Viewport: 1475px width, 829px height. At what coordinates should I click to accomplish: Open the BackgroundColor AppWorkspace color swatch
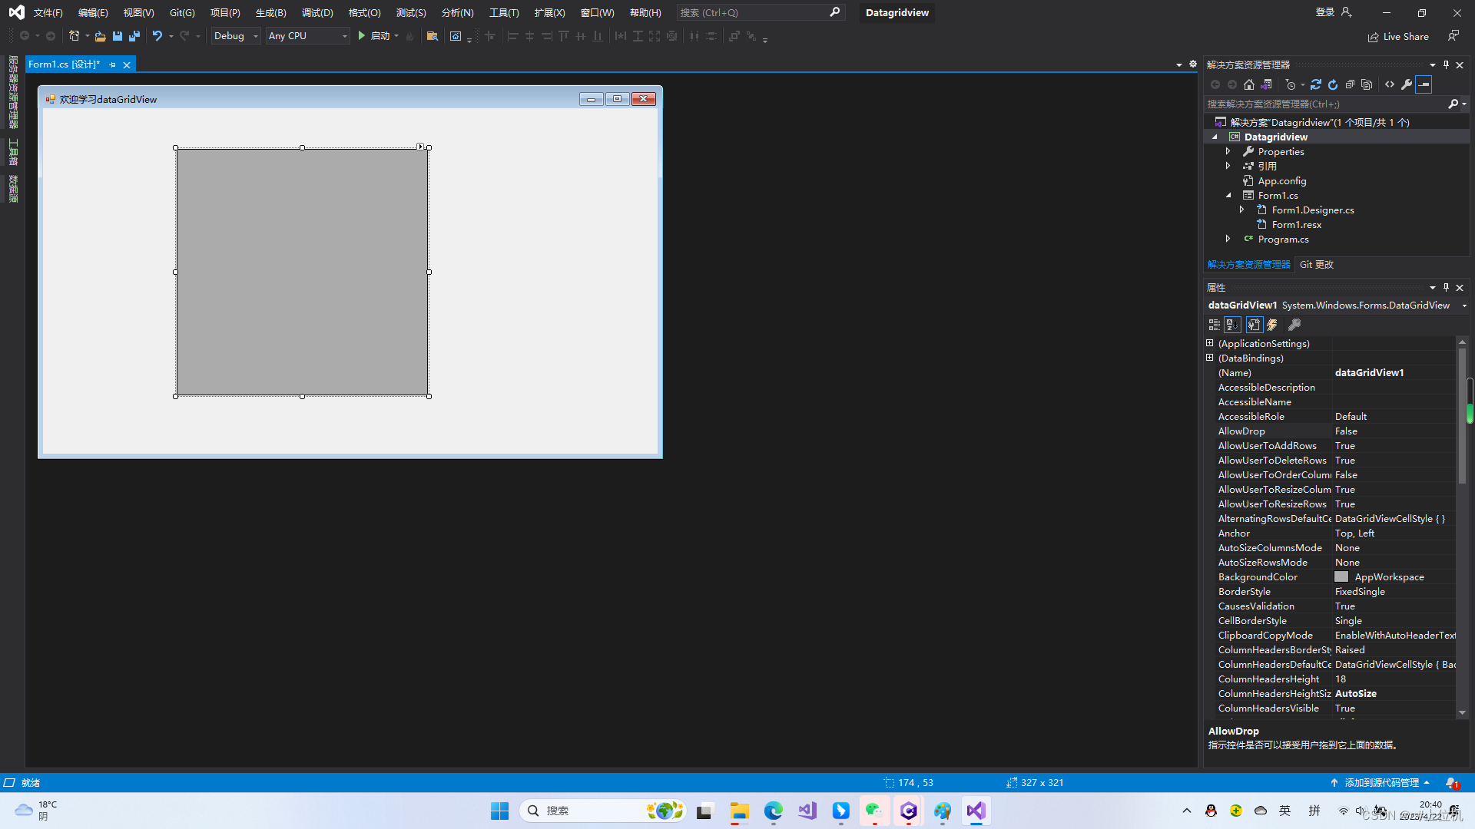pyautogui.click(x=1341, y=576)
